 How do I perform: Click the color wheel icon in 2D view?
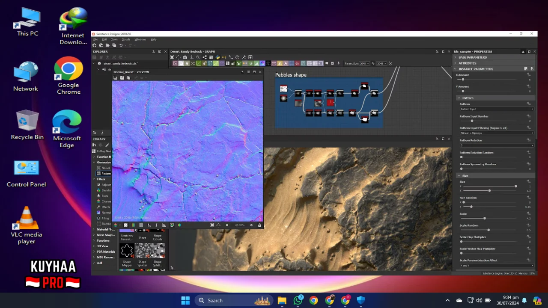(179, 225)
